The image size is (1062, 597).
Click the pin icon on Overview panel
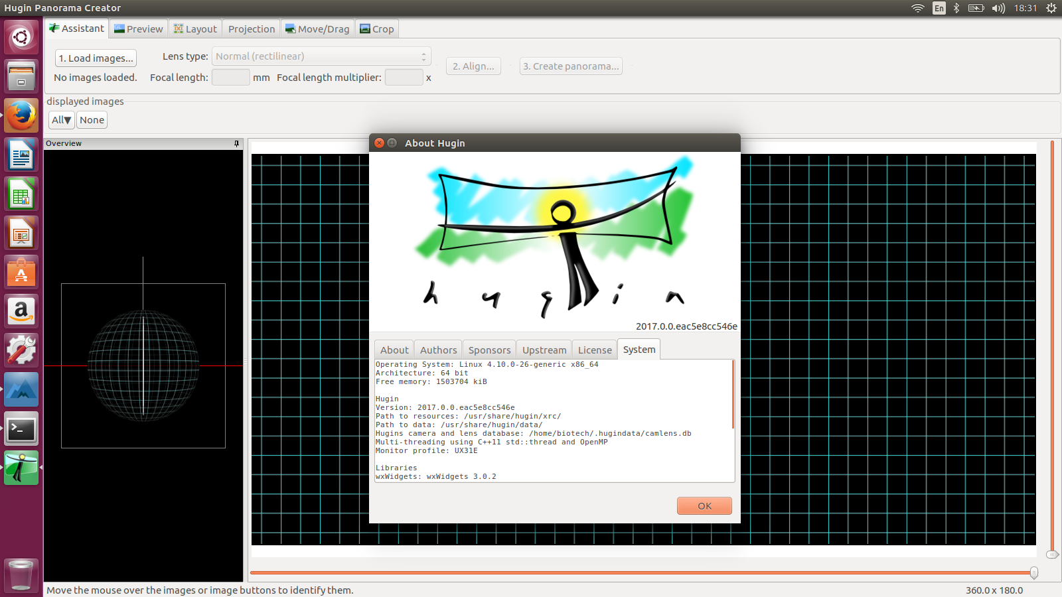tap(237, 143)
